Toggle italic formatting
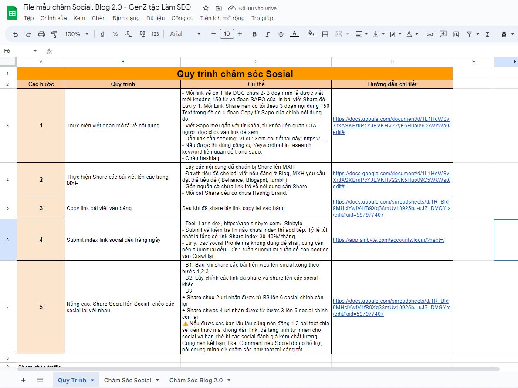Viewport: 518px width, 388px height. 267,34
